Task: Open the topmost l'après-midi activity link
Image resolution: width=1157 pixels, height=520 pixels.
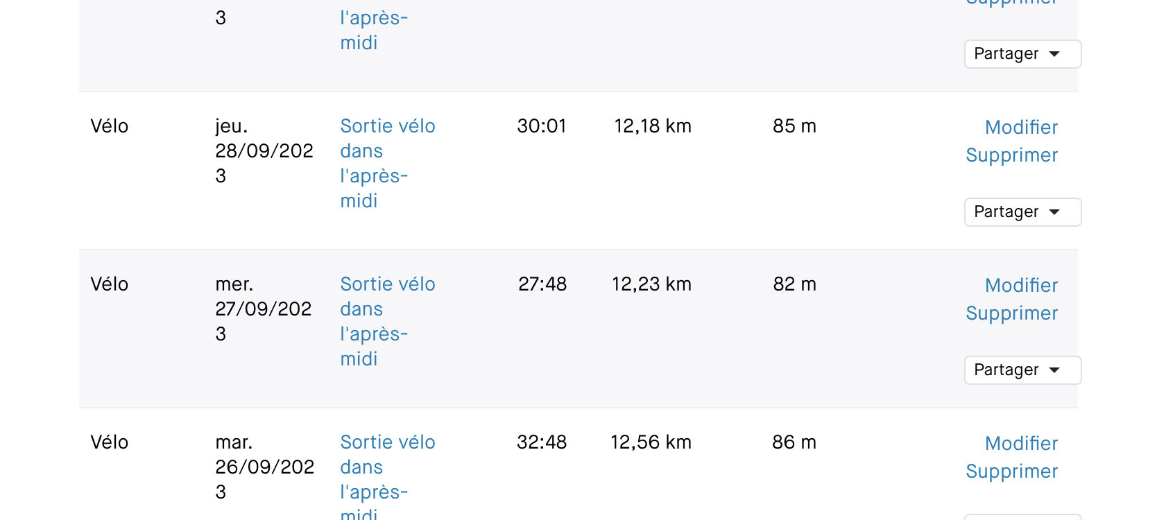Action: click(373, 30)
